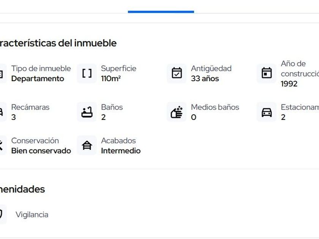The image size is (319, 239).
Task: Click the Acabados house icon
Action: (87, 145)
